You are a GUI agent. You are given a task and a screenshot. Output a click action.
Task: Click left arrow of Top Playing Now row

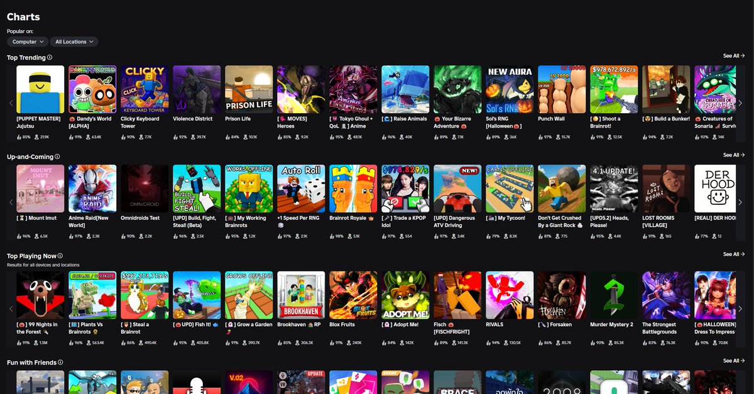click(x=11, y=309)
